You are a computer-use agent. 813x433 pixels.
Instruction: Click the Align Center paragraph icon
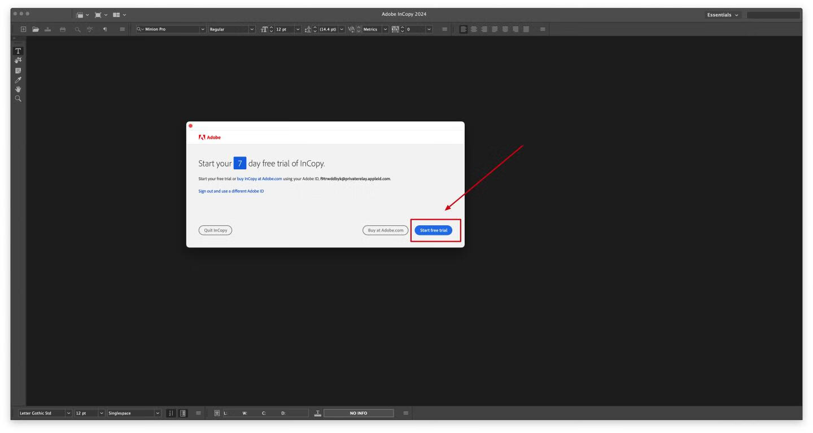474,29
